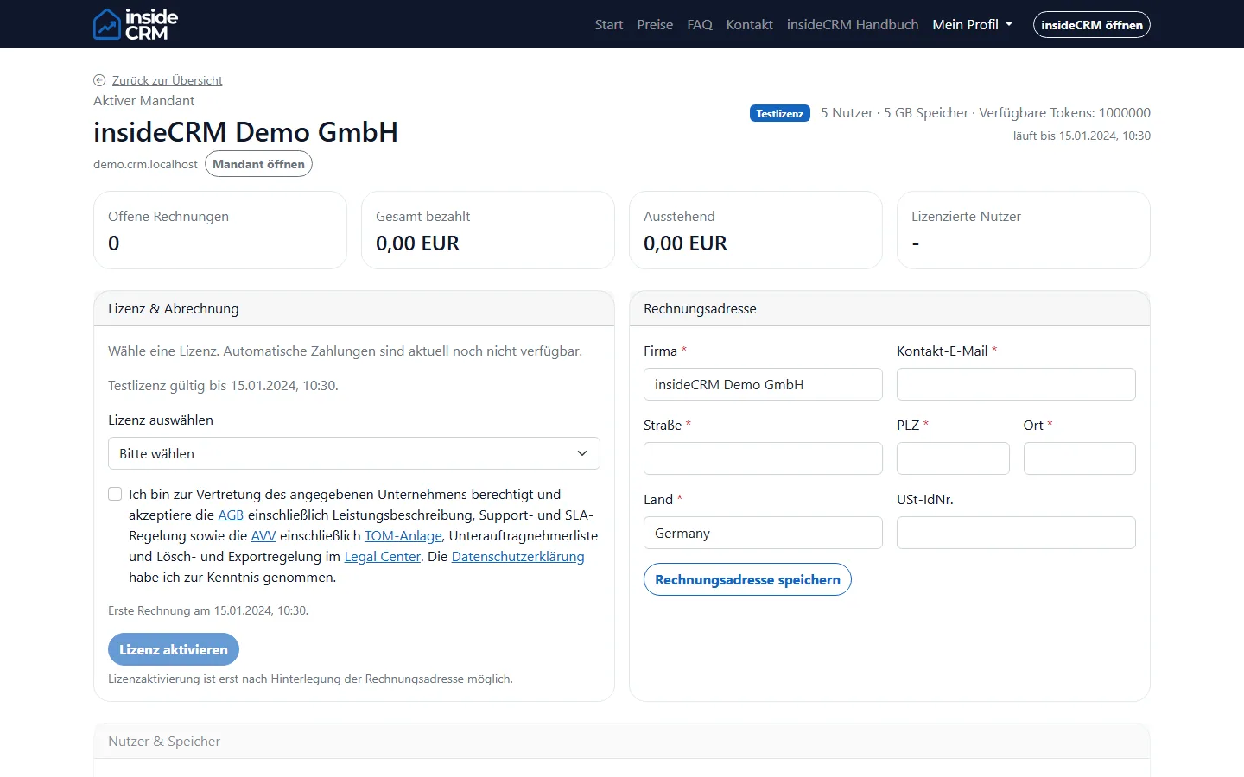This screenshot has height=777, width=1244.
Task: Select the Gesamt bezahlt card
Action: pos(488,230)
